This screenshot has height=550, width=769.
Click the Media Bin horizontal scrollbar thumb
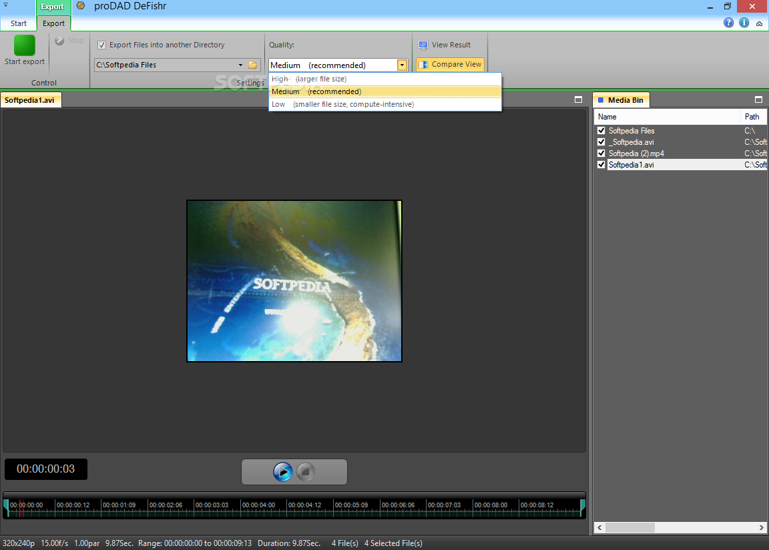[629, 527]
